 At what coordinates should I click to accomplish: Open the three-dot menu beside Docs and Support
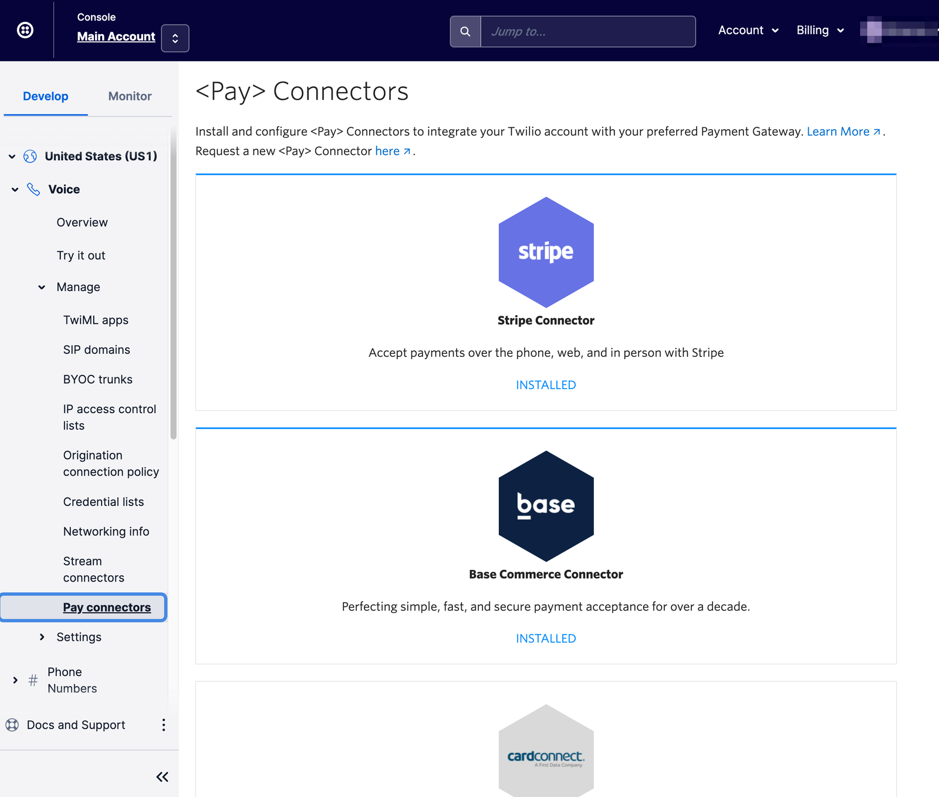(163, 725)
